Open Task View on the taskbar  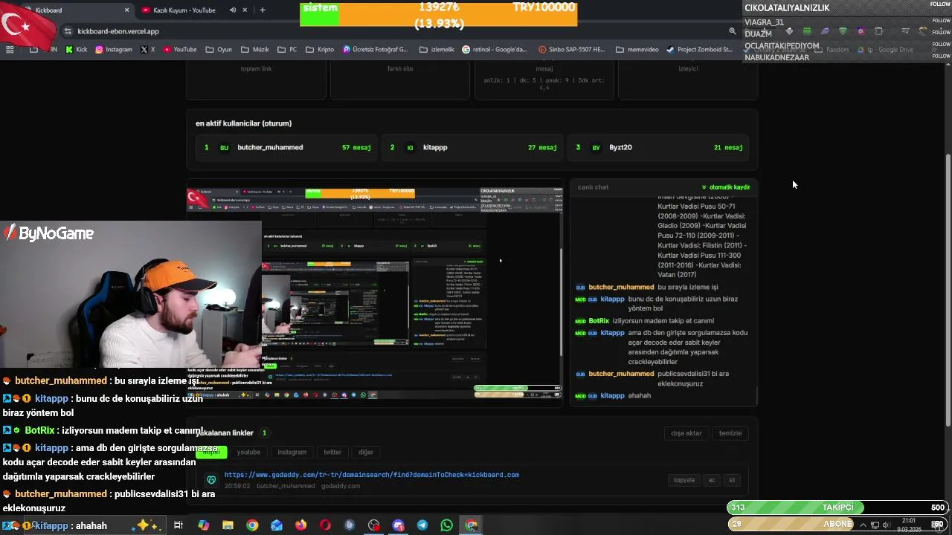pos(178,525)
